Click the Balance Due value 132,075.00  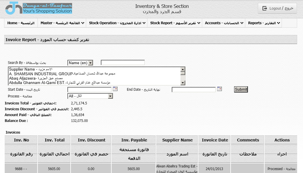tap(79, 121)
